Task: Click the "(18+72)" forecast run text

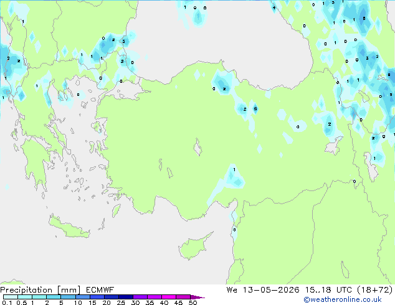Action: click(x=375, y=290)
